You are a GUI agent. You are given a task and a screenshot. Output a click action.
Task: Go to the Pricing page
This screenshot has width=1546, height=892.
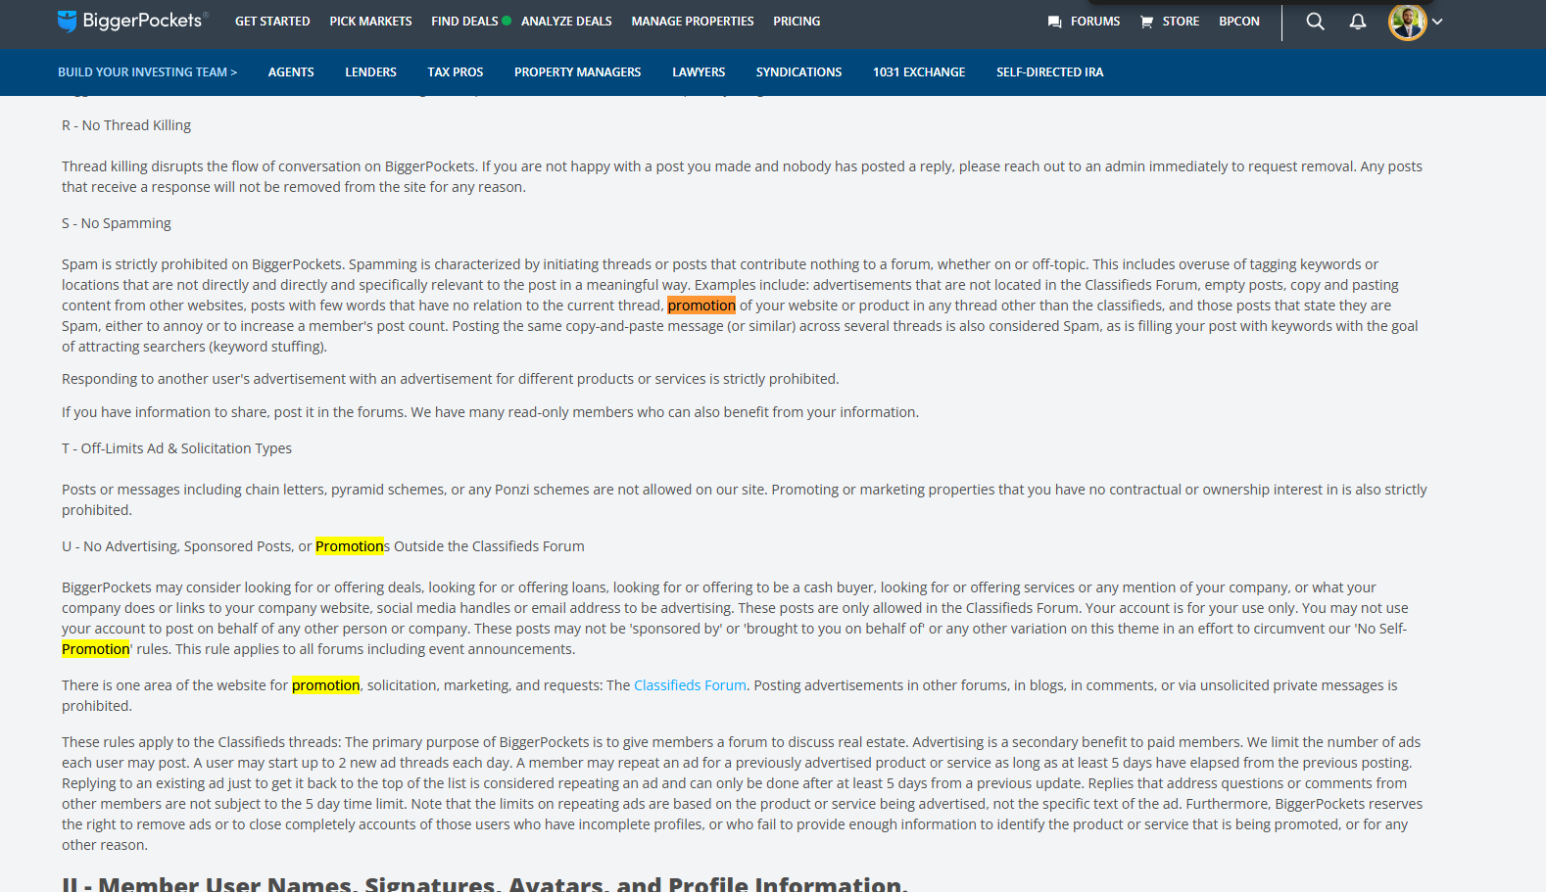[797, 22]
